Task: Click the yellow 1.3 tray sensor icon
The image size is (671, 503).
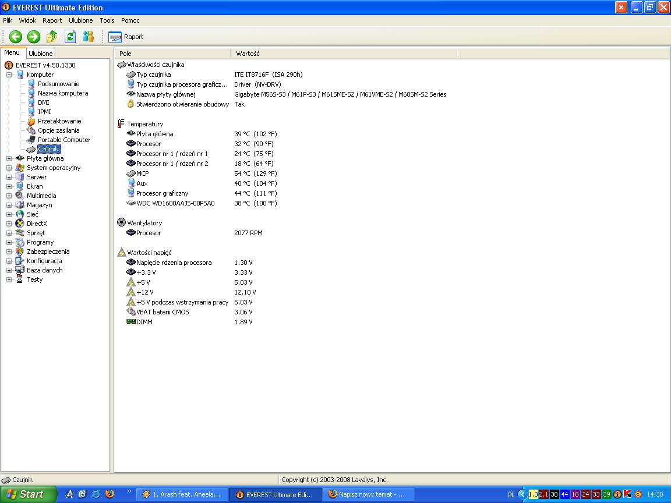Action: (533, 494)
